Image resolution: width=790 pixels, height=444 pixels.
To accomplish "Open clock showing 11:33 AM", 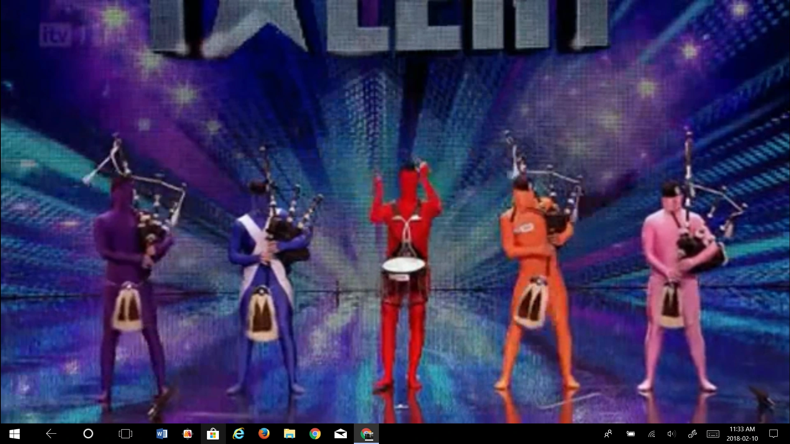I will coord(742,434).
